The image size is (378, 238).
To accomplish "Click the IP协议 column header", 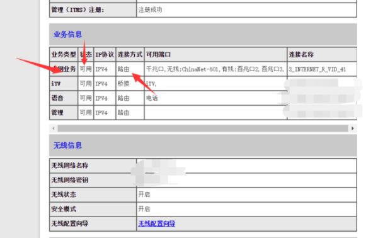I will 105,54.
